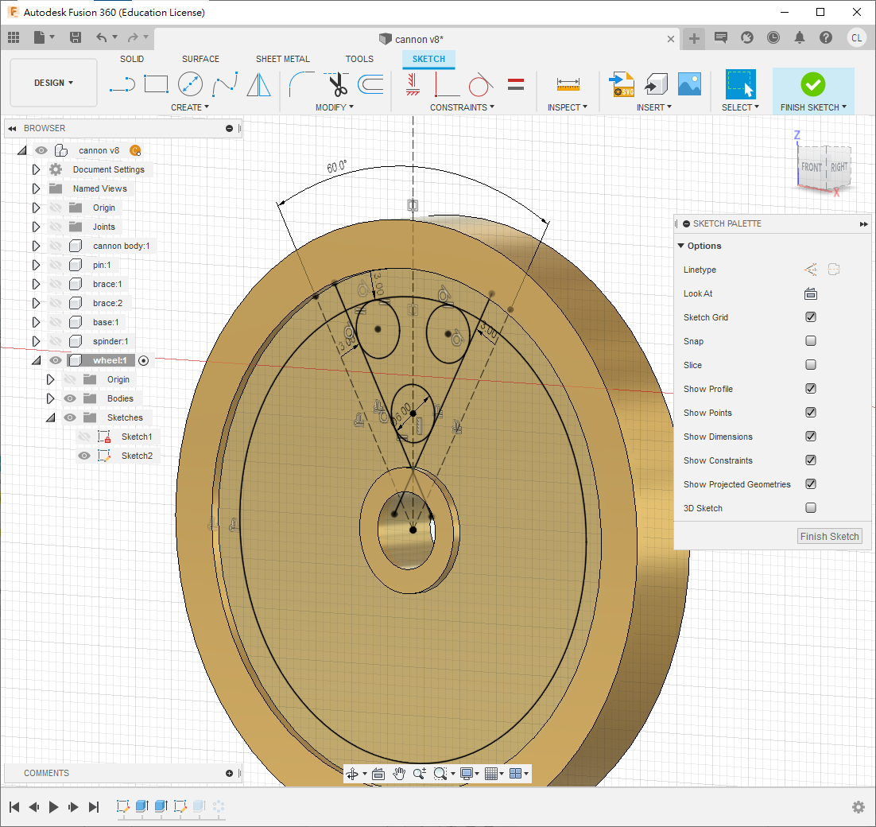876x827 pixels.
Task: Enable the Snap checkbox
Action: click(811, 341)
